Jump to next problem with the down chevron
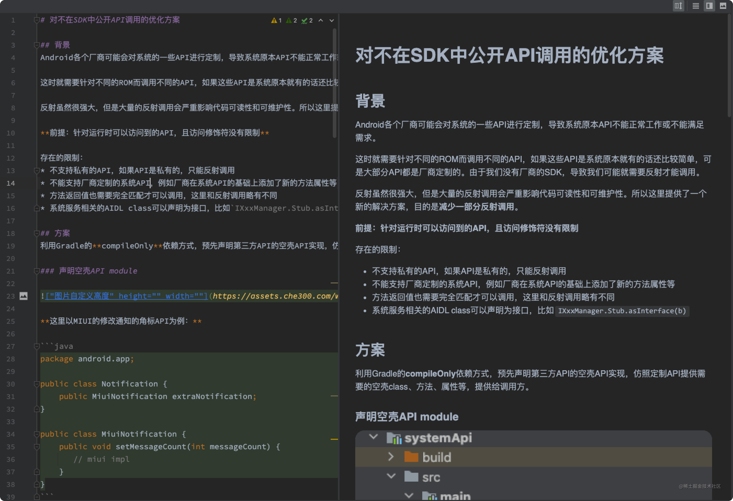 click(331, 20)
